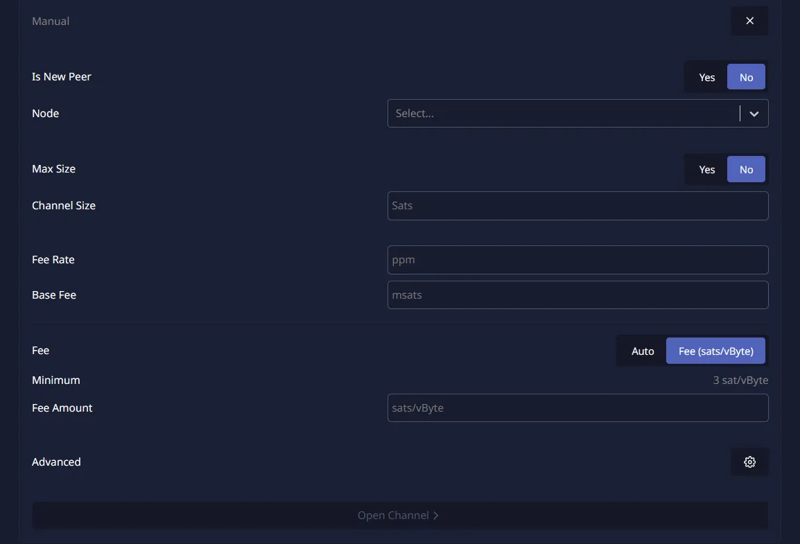Enable Max Size with Yes
The image size is (800, 544).
click(706, 169)
